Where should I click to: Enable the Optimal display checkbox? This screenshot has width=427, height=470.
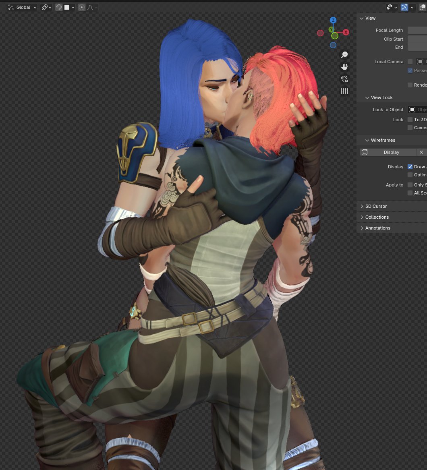click(410, 175)
